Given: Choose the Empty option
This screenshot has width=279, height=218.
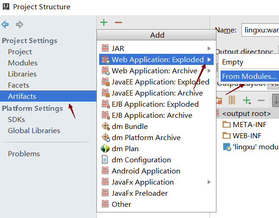Looking at the screenshot, I should pos(233,62).
